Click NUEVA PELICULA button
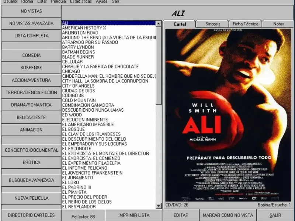 pyautogui.click(x=31, y=198)
